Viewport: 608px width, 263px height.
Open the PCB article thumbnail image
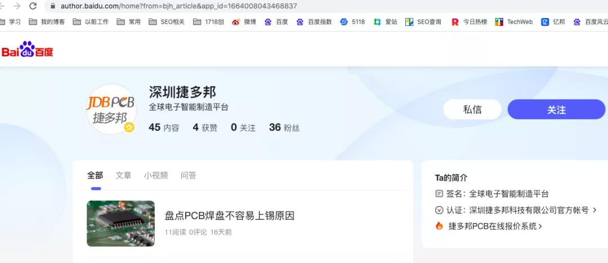(x=120, y=224)
